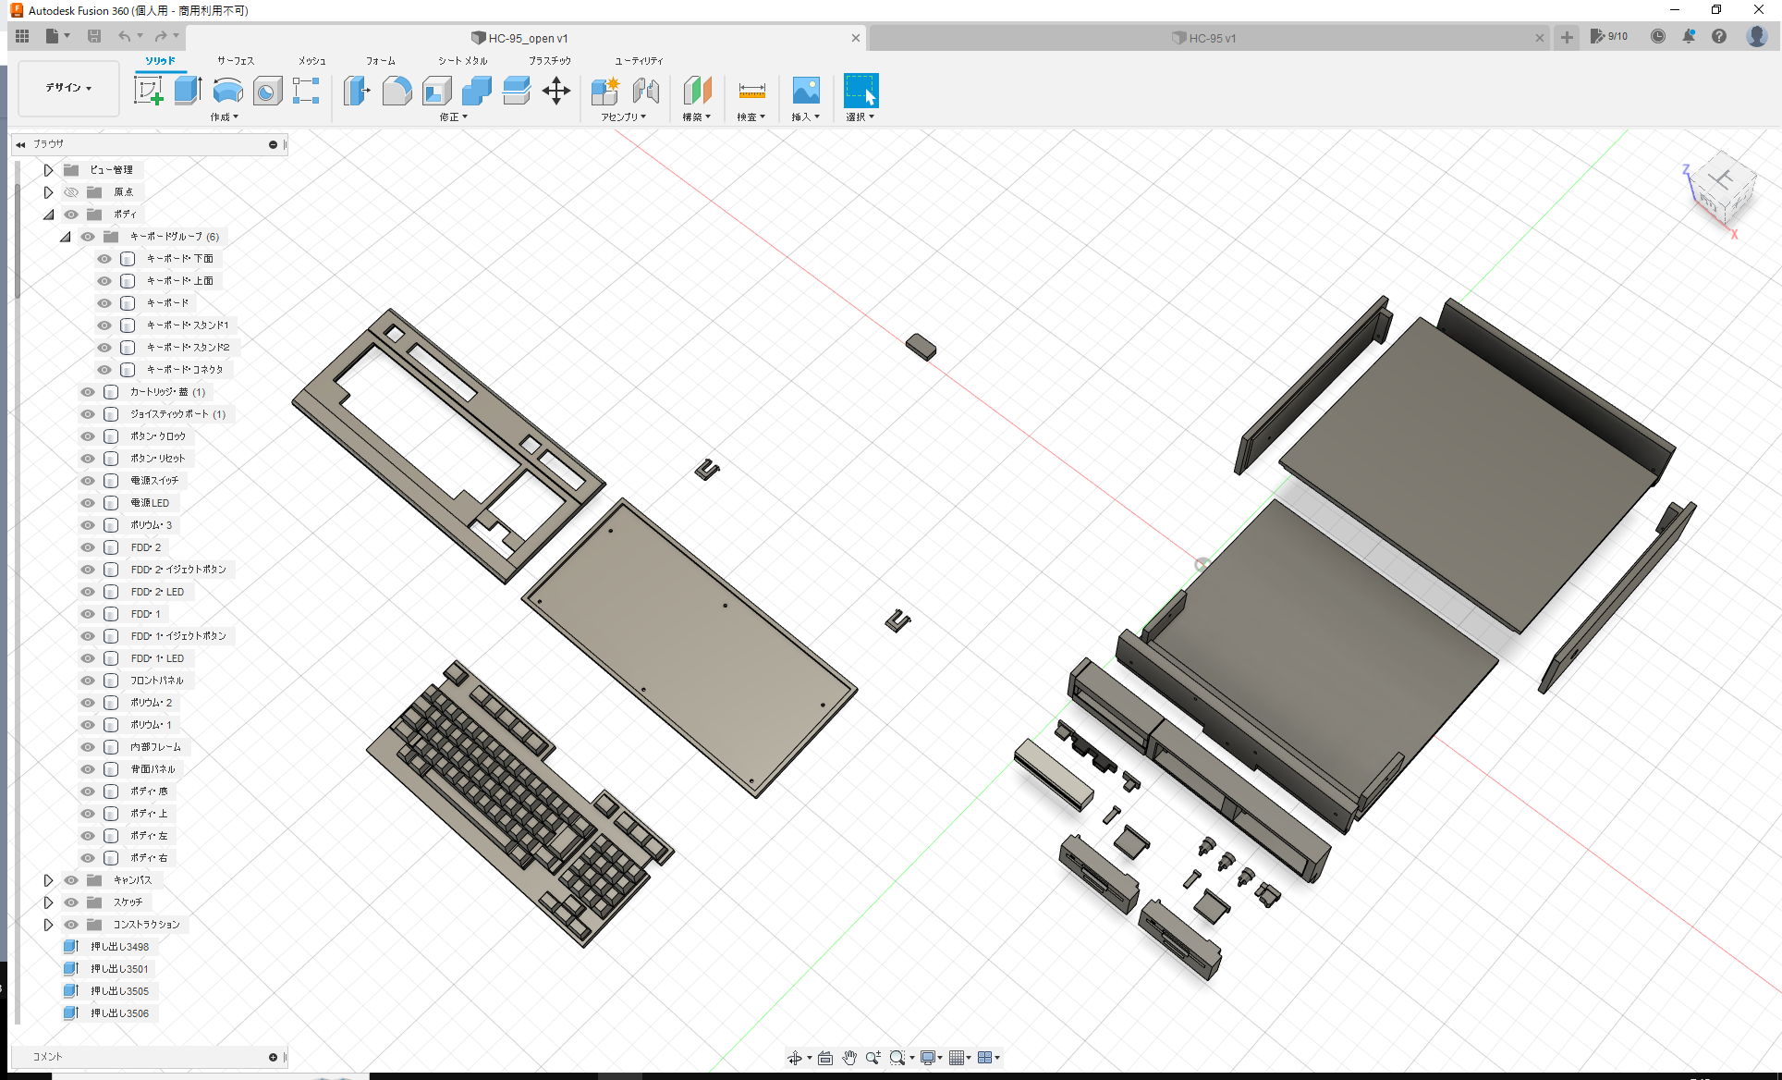Select the Create Sketch tool
This screenshot has width=1782, height=1080.
tap(148, 90)
